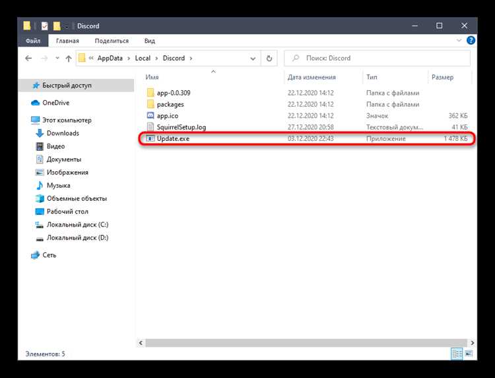
Task: Click the Update.exe size 1 478 КБ
Action: 455,138
